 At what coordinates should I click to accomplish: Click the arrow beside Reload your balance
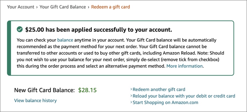pyautogui.click(x=131, y=96)
